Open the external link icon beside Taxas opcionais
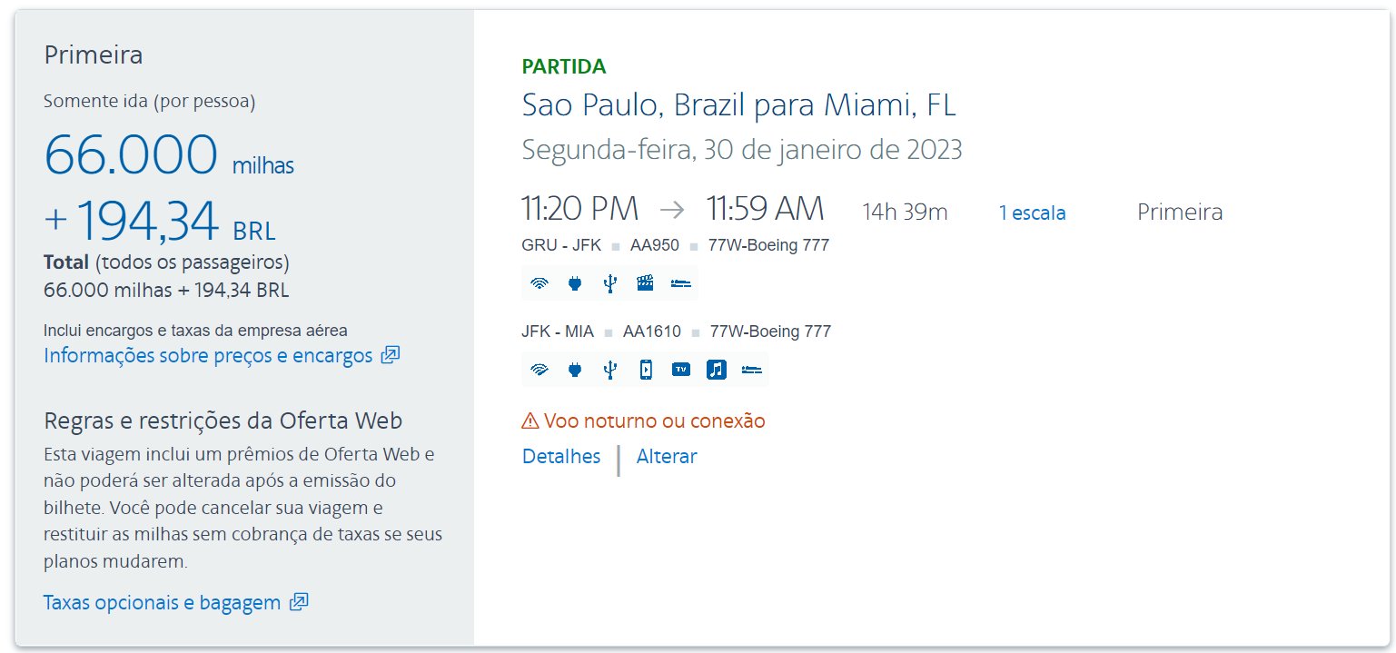This screenshot has height=653, width=1396. (x=299, y=602)
